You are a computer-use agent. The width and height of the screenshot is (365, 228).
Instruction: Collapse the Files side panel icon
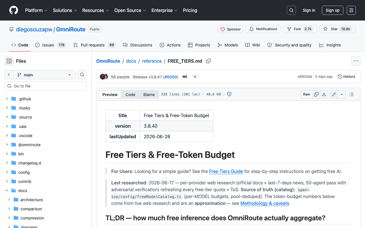click(x=9, y=61)
